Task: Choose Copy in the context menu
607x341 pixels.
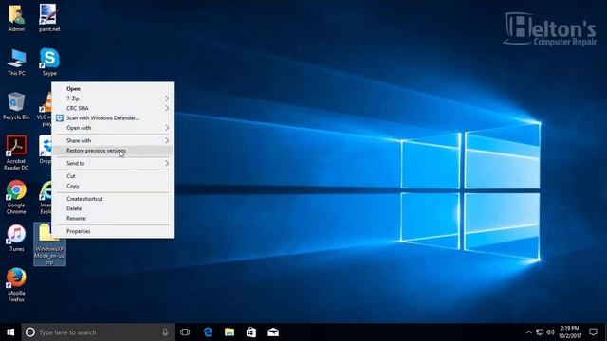Action: 113,186
